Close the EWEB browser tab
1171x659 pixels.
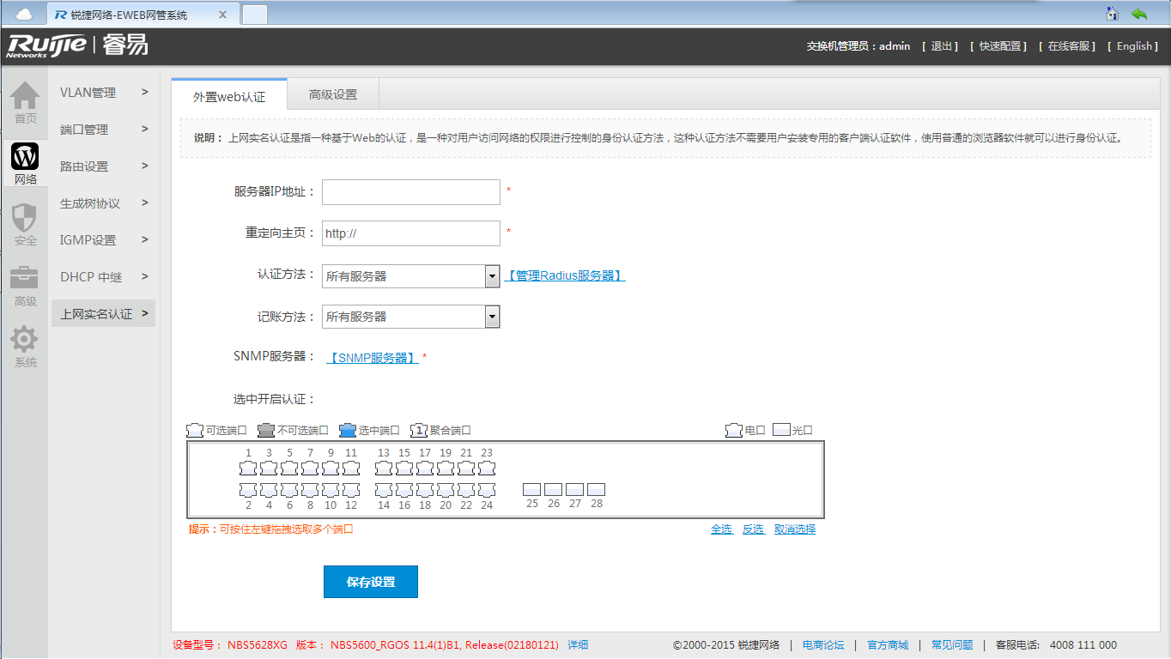pyautogui.click(x=223, y=15)
